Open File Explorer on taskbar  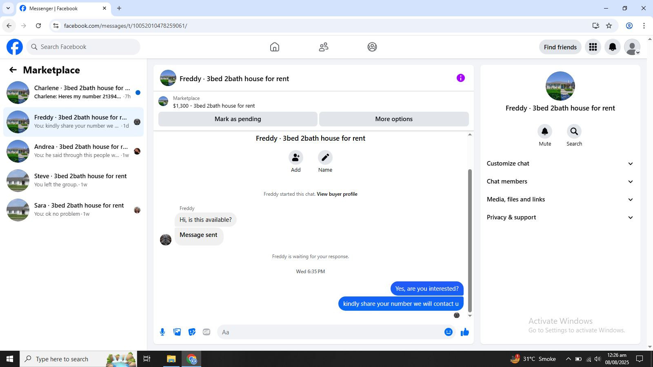click(171, 359)
